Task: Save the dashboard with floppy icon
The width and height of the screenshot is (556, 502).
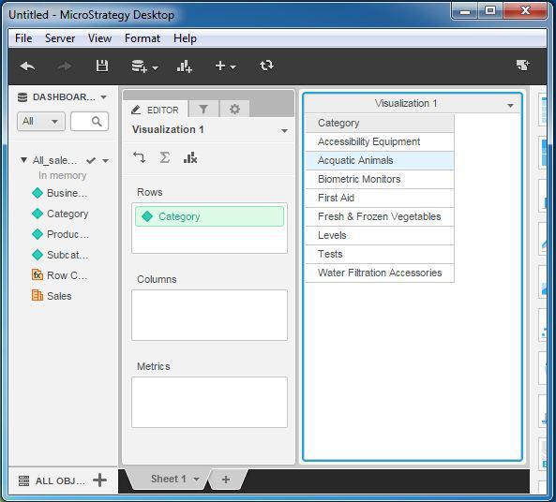Action: [x=102, y=66]
